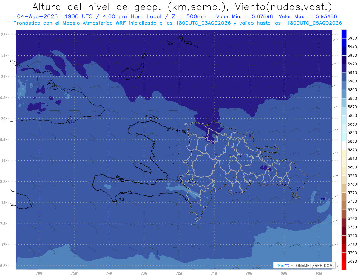Click the '69W' longitude axis label
Image resolution: width=358 pixels, height=277 pixels.
tap(284, 273)
